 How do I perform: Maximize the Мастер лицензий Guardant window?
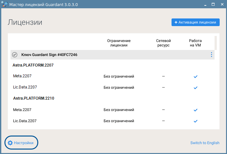[213, 4]
